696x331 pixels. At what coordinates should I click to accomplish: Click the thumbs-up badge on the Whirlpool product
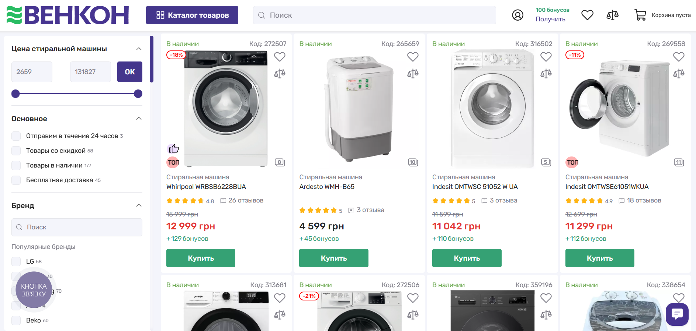click(173, 148)
